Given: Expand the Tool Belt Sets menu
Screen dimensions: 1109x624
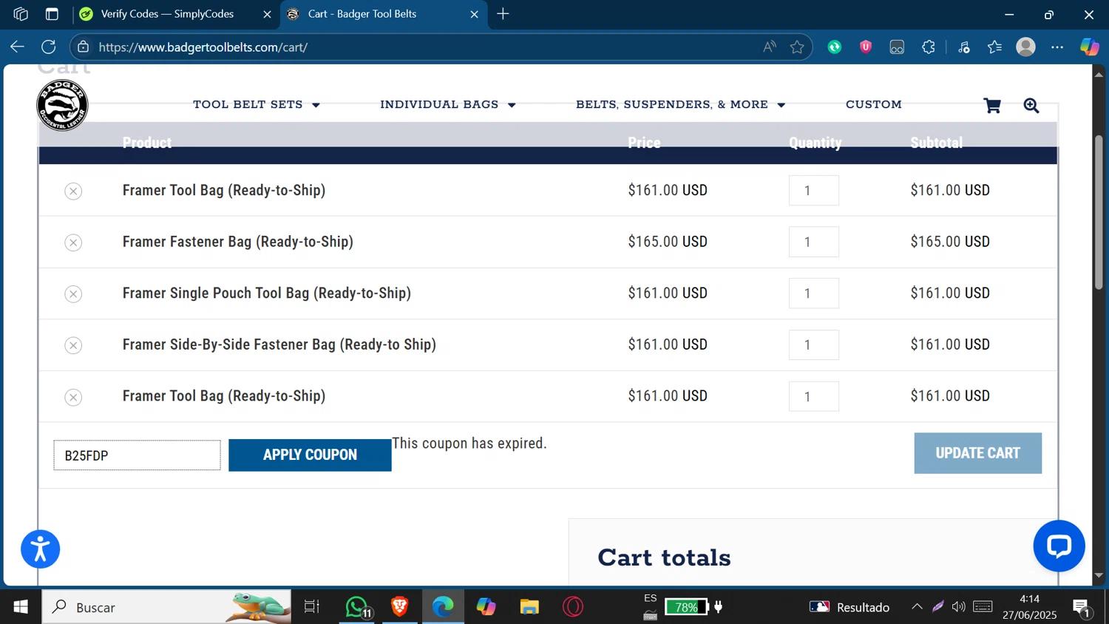Looking at the screenshot, I should coord(257,105).
